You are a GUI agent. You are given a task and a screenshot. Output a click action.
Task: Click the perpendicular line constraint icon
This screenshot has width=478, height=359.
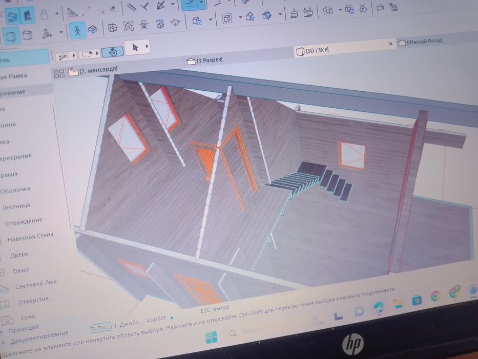(146, 6)
